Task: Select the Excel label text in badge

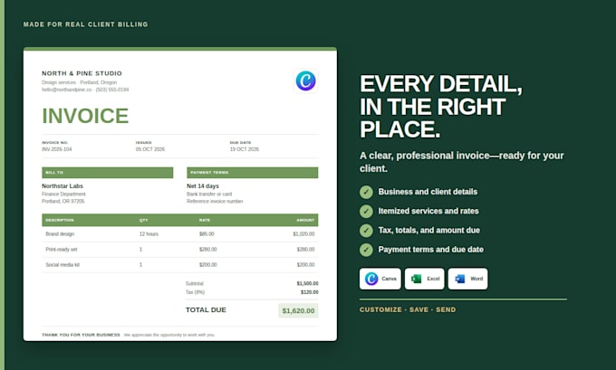Action: tap(433, 279)
